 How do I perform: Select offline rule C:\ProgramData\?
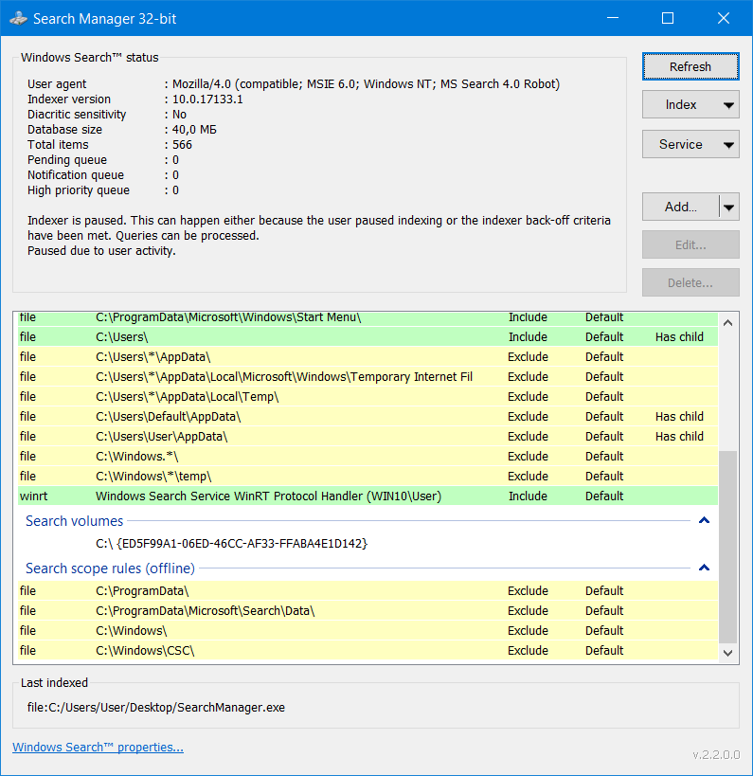368,591
